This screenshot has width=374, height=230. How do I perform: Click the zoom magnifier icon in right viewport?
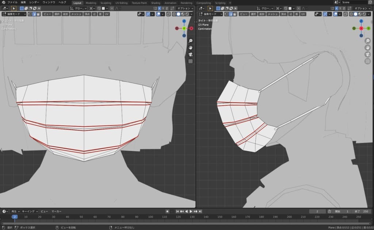367,41
